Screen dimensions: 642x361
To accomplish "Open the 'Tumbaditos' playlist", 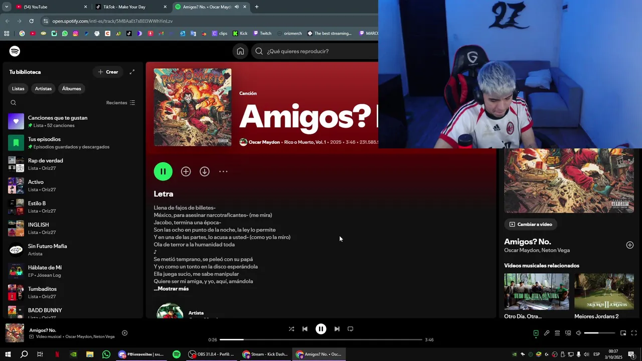I will [73, 292].
